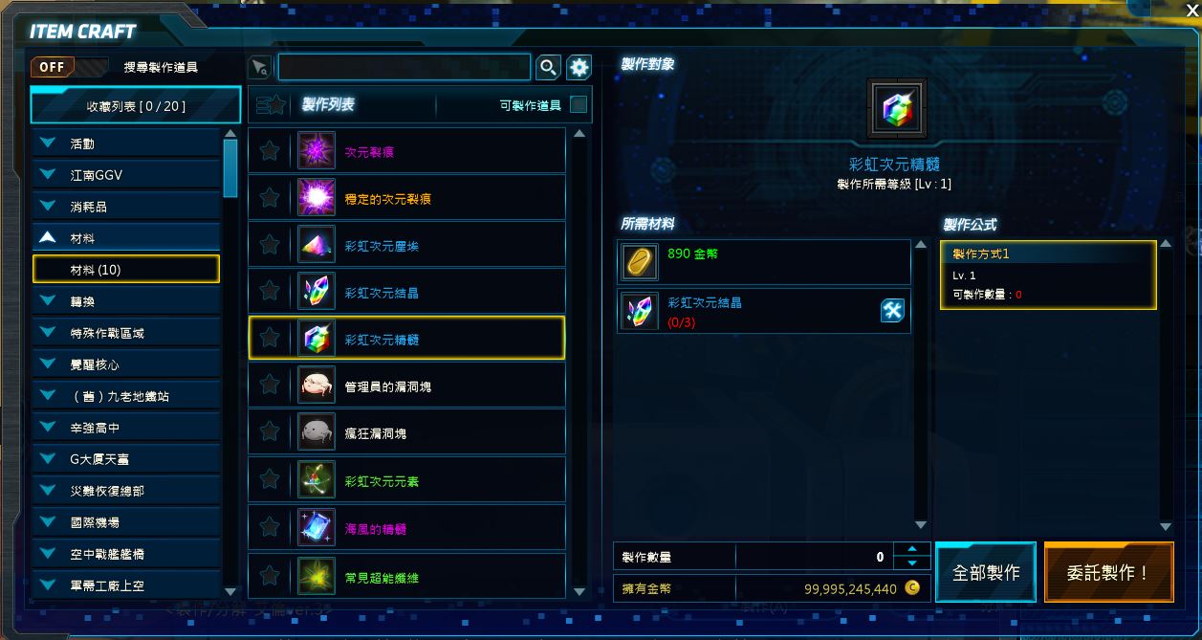
Task: Click the 委託製作！ button
Action: click(1108, 572)
